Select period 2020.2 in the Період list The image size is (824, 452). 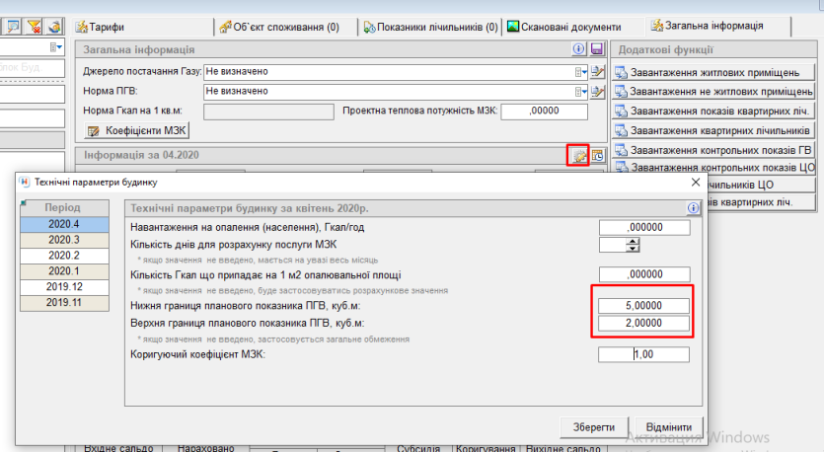tap(64, 256)
